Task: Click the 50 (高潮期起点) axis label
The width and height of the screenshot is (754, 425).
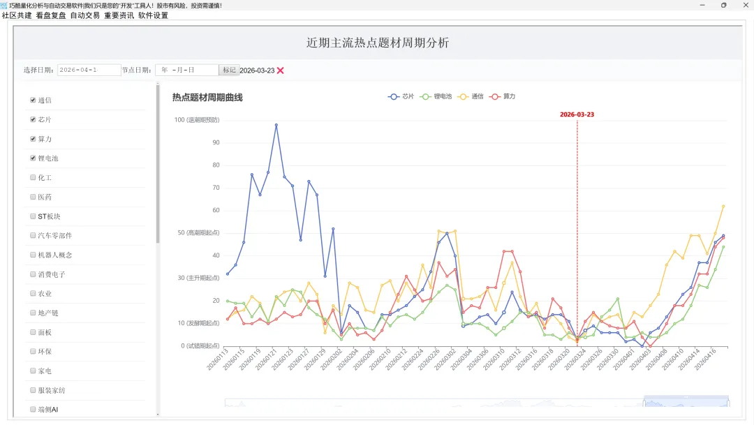Action: pyautogui.click(x=198, y=232)
